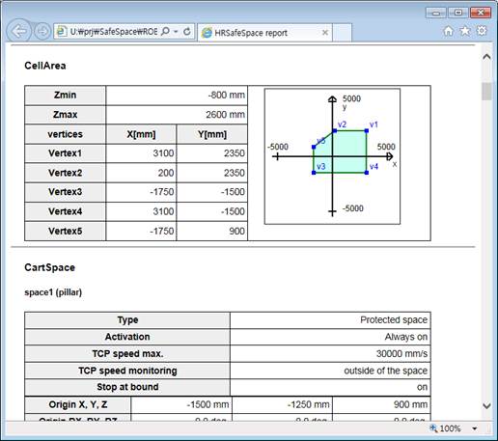Click the 100% zoom level text
Image resolution: width=498 pixels, height=441 pixels.
click(450, 428)
